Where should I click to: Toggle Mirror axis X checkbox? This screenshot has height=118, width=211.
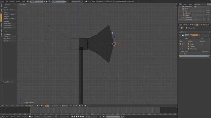coord(180,44)
